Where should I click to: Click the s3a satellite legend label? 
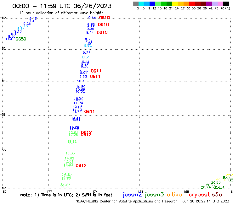tap(217, 195)
